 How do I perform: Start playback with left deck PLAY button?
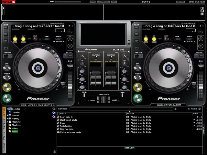[7, 98]
